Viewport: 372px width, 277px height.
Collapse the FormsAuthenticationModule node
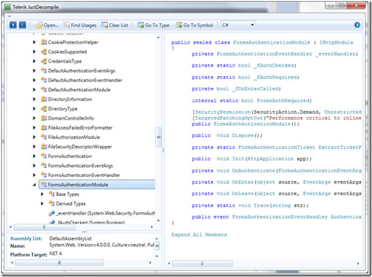coord(35,185)
